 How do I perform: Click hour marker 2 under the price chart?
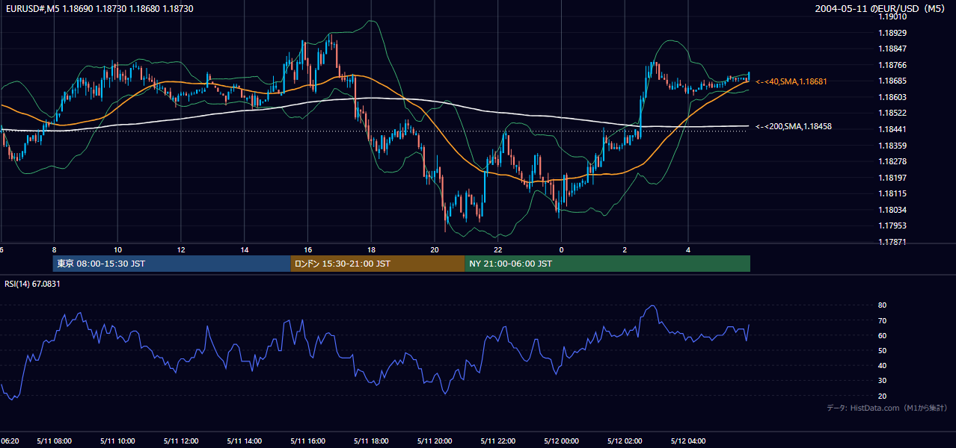625,249
